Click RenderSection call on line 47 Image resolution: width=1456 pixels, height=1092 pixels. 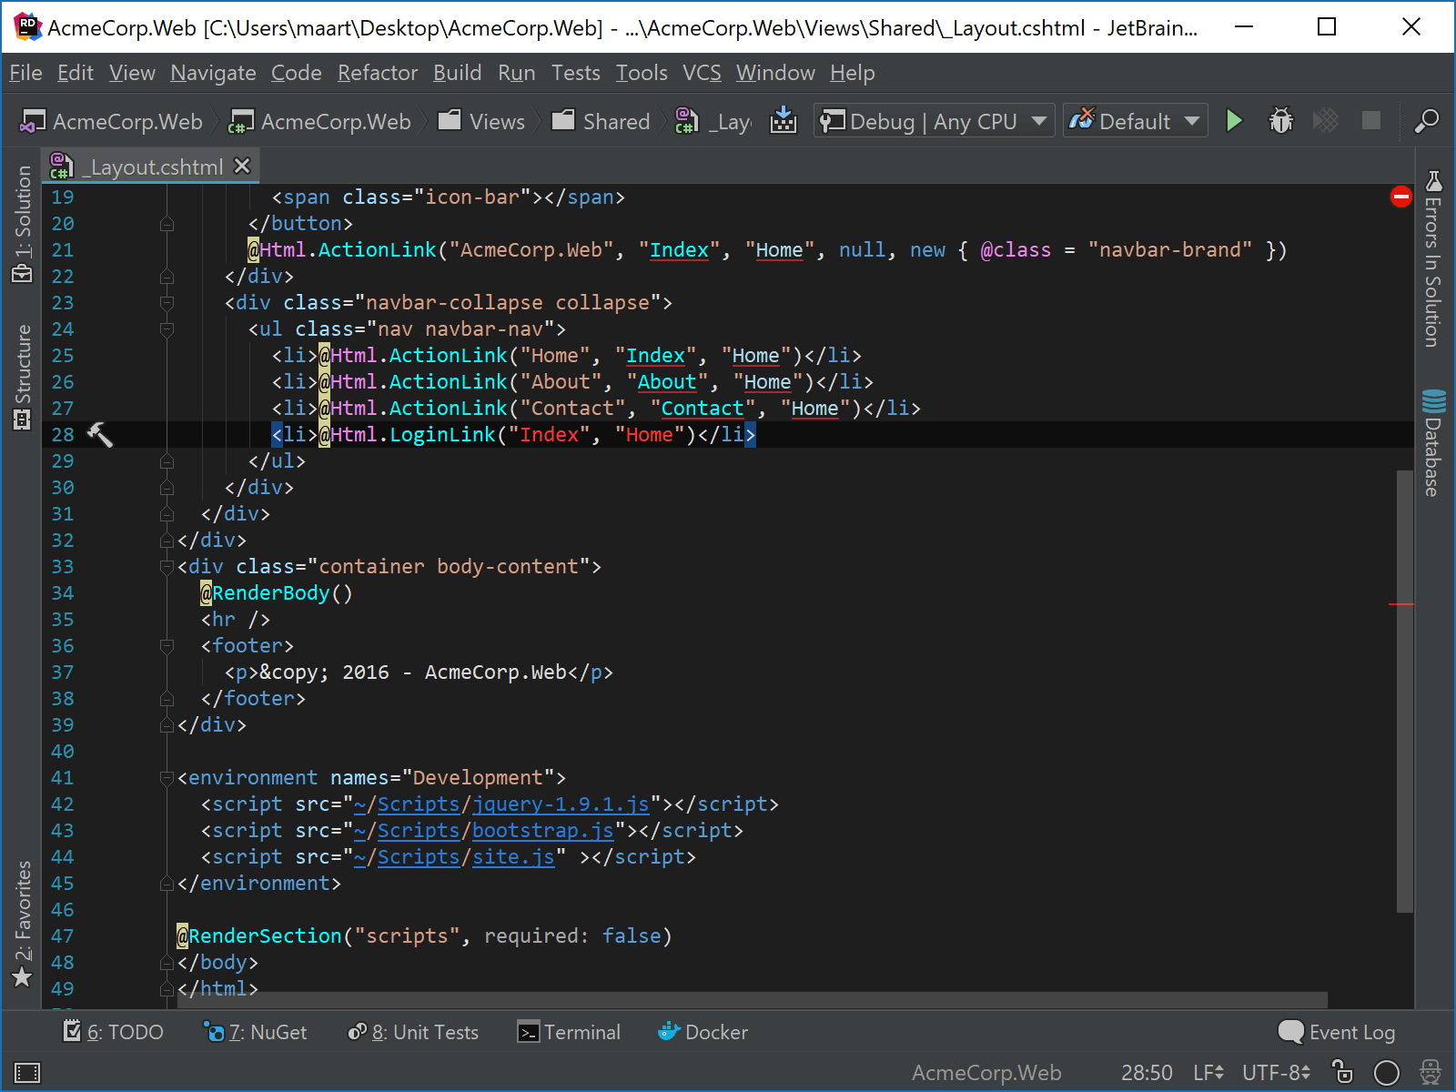[265, 936]
